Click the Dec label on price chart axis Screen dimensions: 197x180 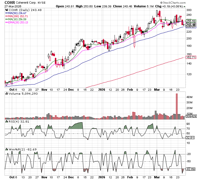pos(71,90)
